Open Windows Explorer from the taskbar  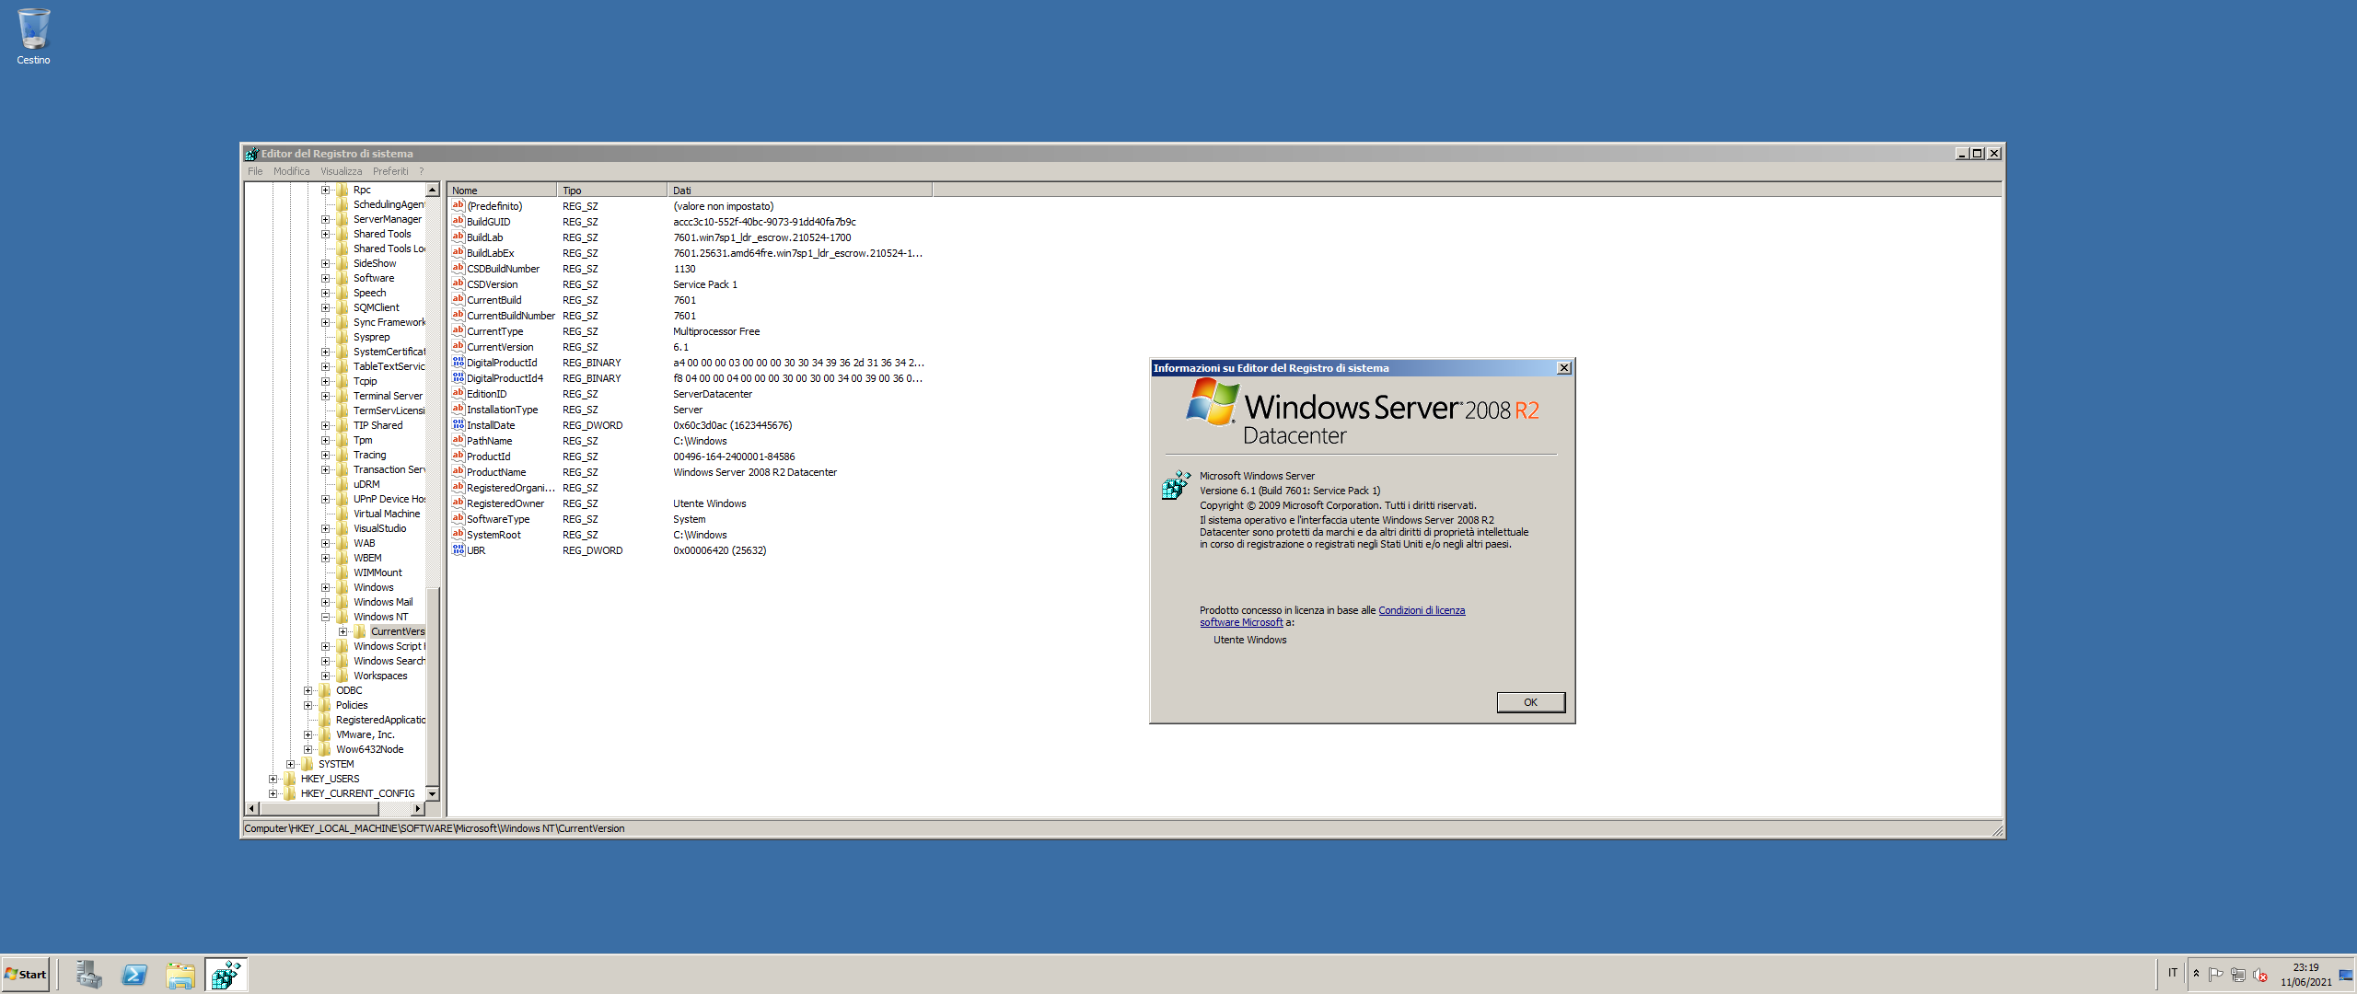pyautogui.click(x=180, y=975)
